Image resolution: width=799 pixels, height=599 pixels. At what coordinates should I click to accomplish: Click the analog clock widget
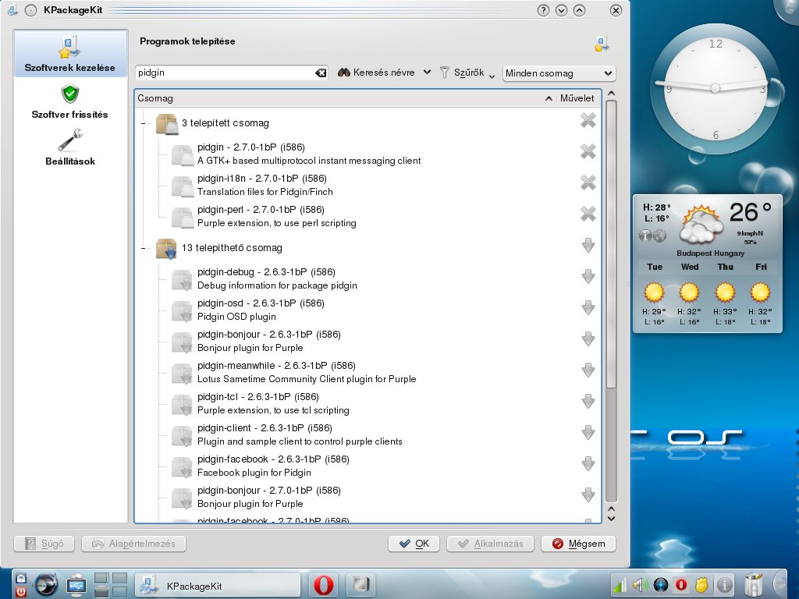tap(715, 88)
